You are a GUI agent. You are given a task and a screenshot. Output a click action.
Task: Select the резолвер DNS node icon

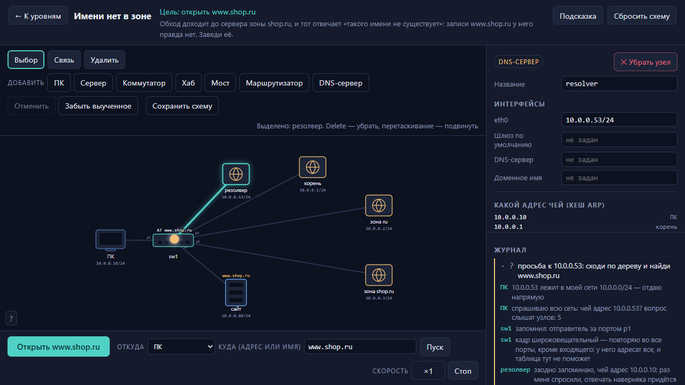(x=236, y=174)
